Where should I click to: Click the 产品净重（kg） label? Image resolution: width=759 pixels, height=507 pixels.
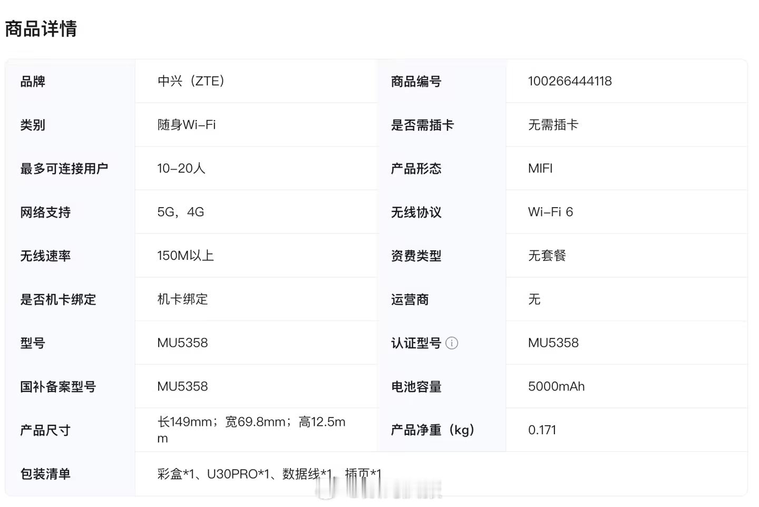[x=433, y=430]
